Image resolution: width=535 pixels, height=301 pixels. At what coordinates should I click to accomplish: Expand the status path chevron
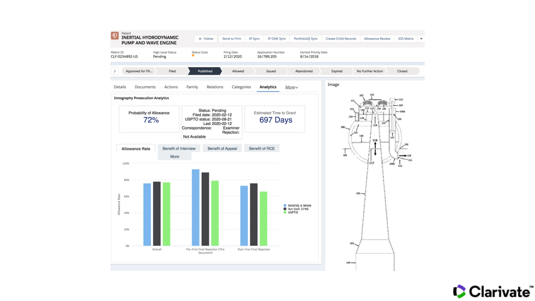click(x=115, y=71)
